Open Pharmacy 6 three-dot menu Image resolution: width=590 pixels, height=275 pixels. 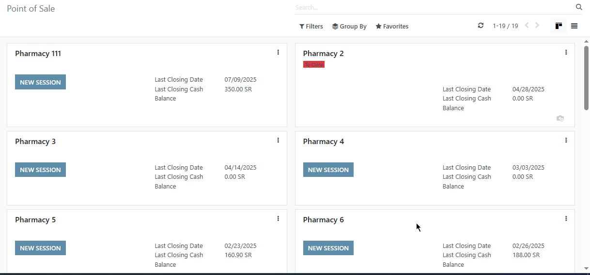point(566,218)
